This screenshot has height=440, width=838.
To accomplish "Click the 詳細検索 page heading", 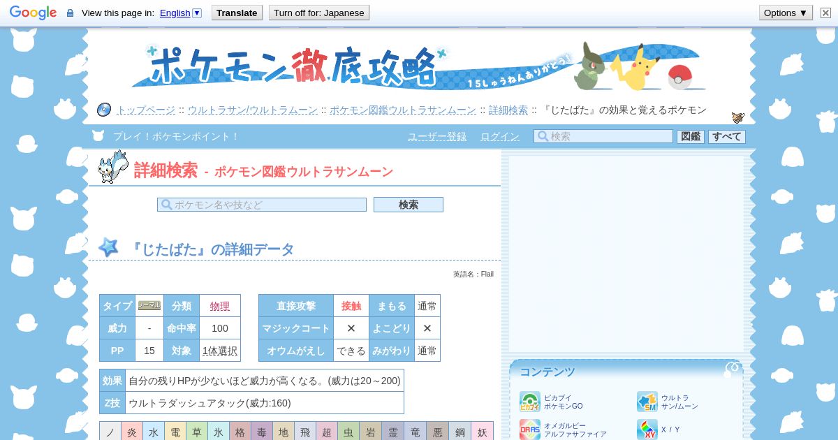I will 166,170.
